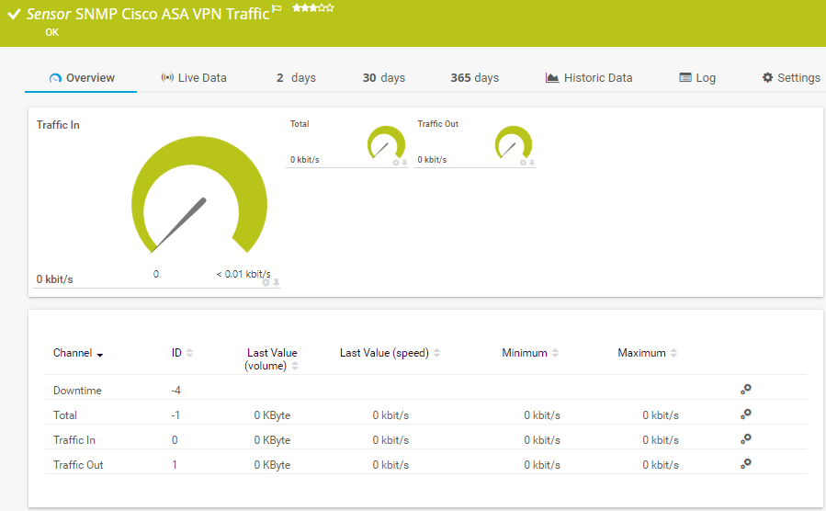Open channel settings gear for the Total row
The image size is (826, 511).
(746, 414)
